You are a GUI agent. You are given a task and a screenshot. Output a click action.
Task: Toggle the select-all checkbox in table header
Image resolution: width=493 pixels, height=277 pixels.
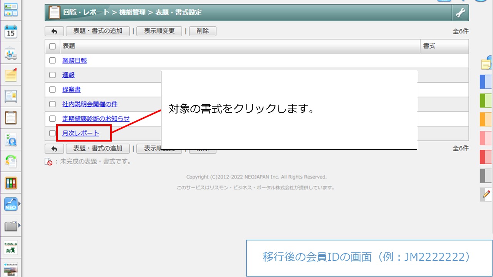(52, 46)
